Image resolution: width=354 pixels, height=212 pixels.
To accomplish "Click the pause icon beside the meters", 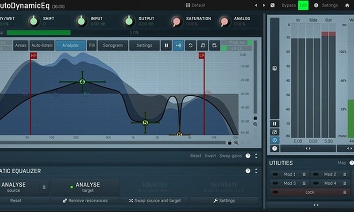I will tap(275, 124).
